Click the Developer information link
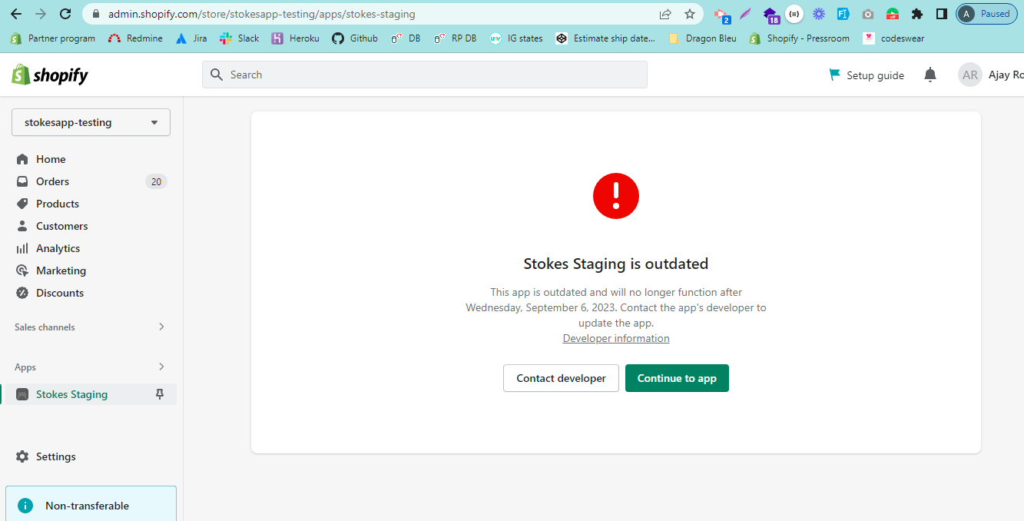1024x521 pixels. point(616,338)
